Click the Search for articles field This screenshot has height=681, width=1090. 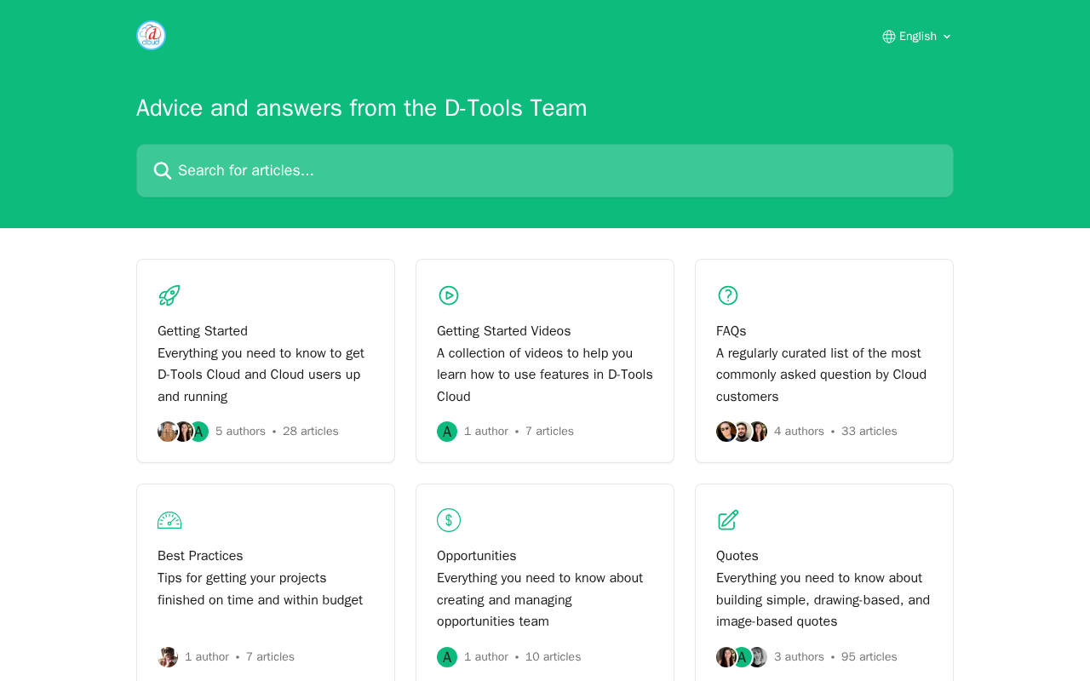(545, 170)
